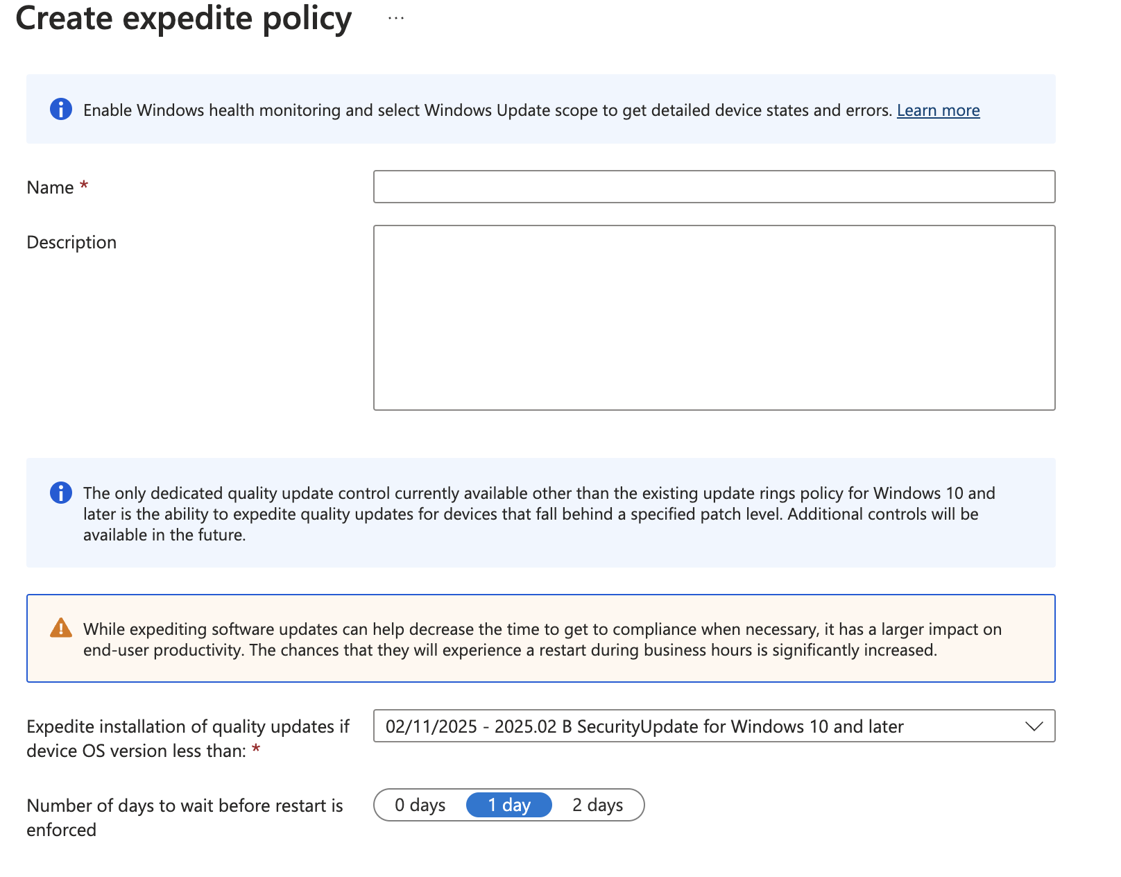Screen dimensions: 1121x877
Task: Open the more options ellipsis menu
Action: point(396,18)
